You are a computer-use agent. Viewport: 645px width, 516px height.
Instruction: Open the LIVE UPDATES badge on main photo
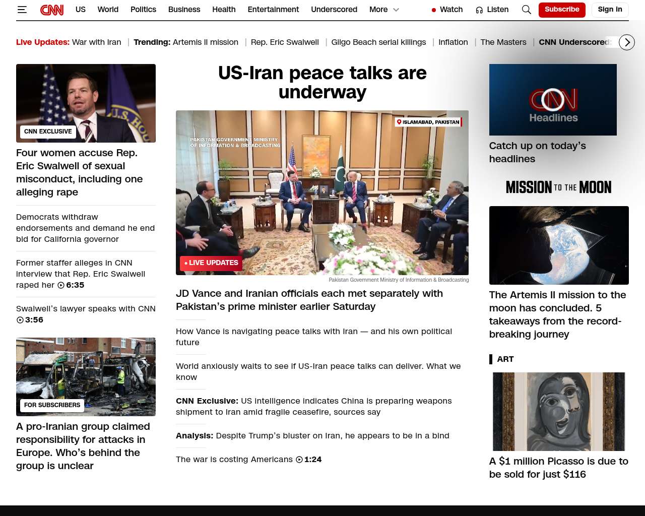click(x=211, y=263)
